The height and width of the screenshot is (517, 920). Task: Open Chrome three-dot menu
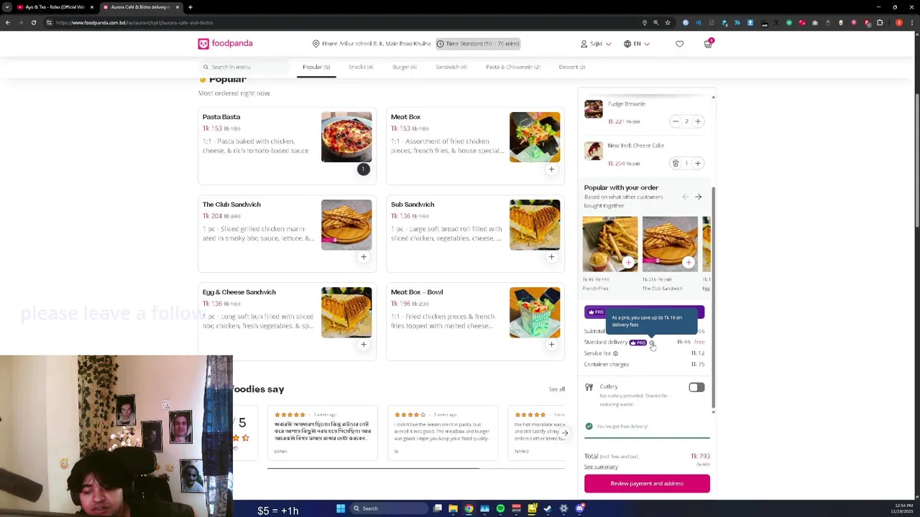(913, 22)
